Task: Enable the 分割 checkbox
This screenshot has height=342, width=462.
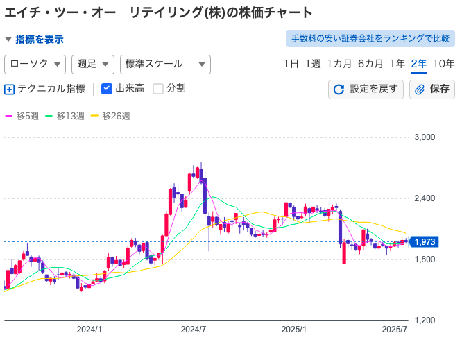Action: [158, 89]
